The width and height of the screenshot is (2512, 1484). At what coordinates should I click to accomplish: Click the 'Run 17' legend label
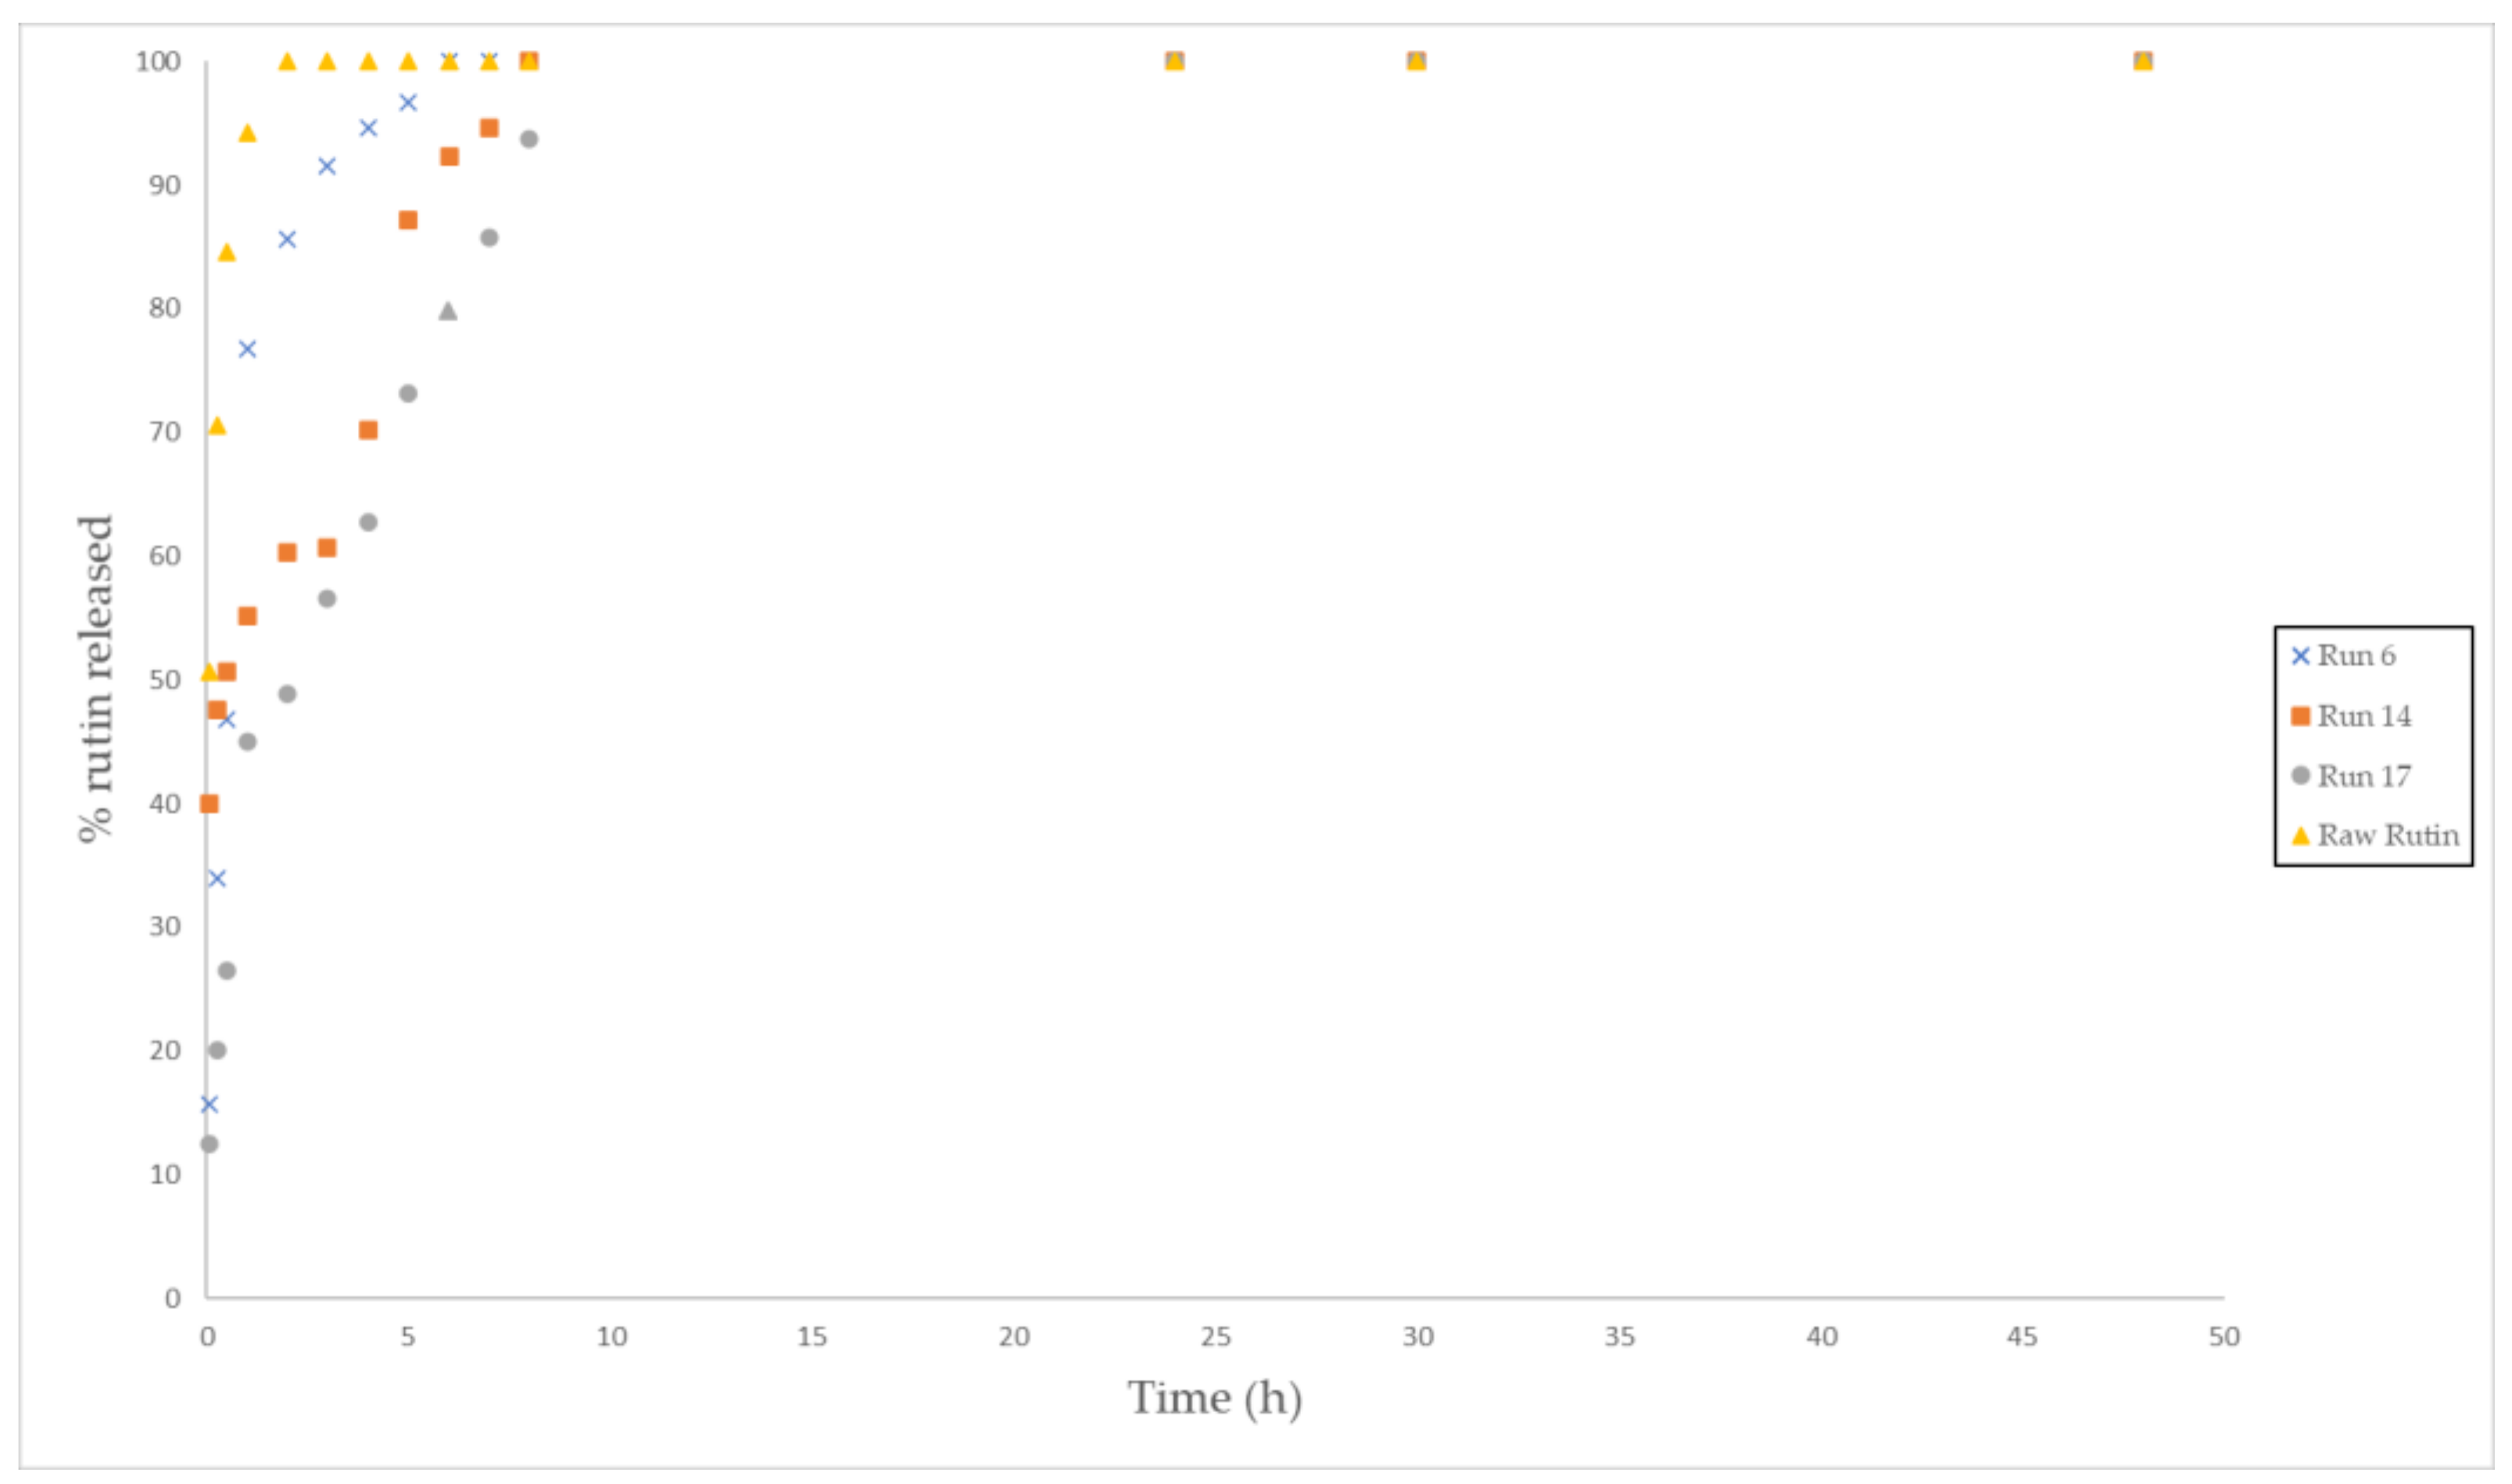(2364, 776)
